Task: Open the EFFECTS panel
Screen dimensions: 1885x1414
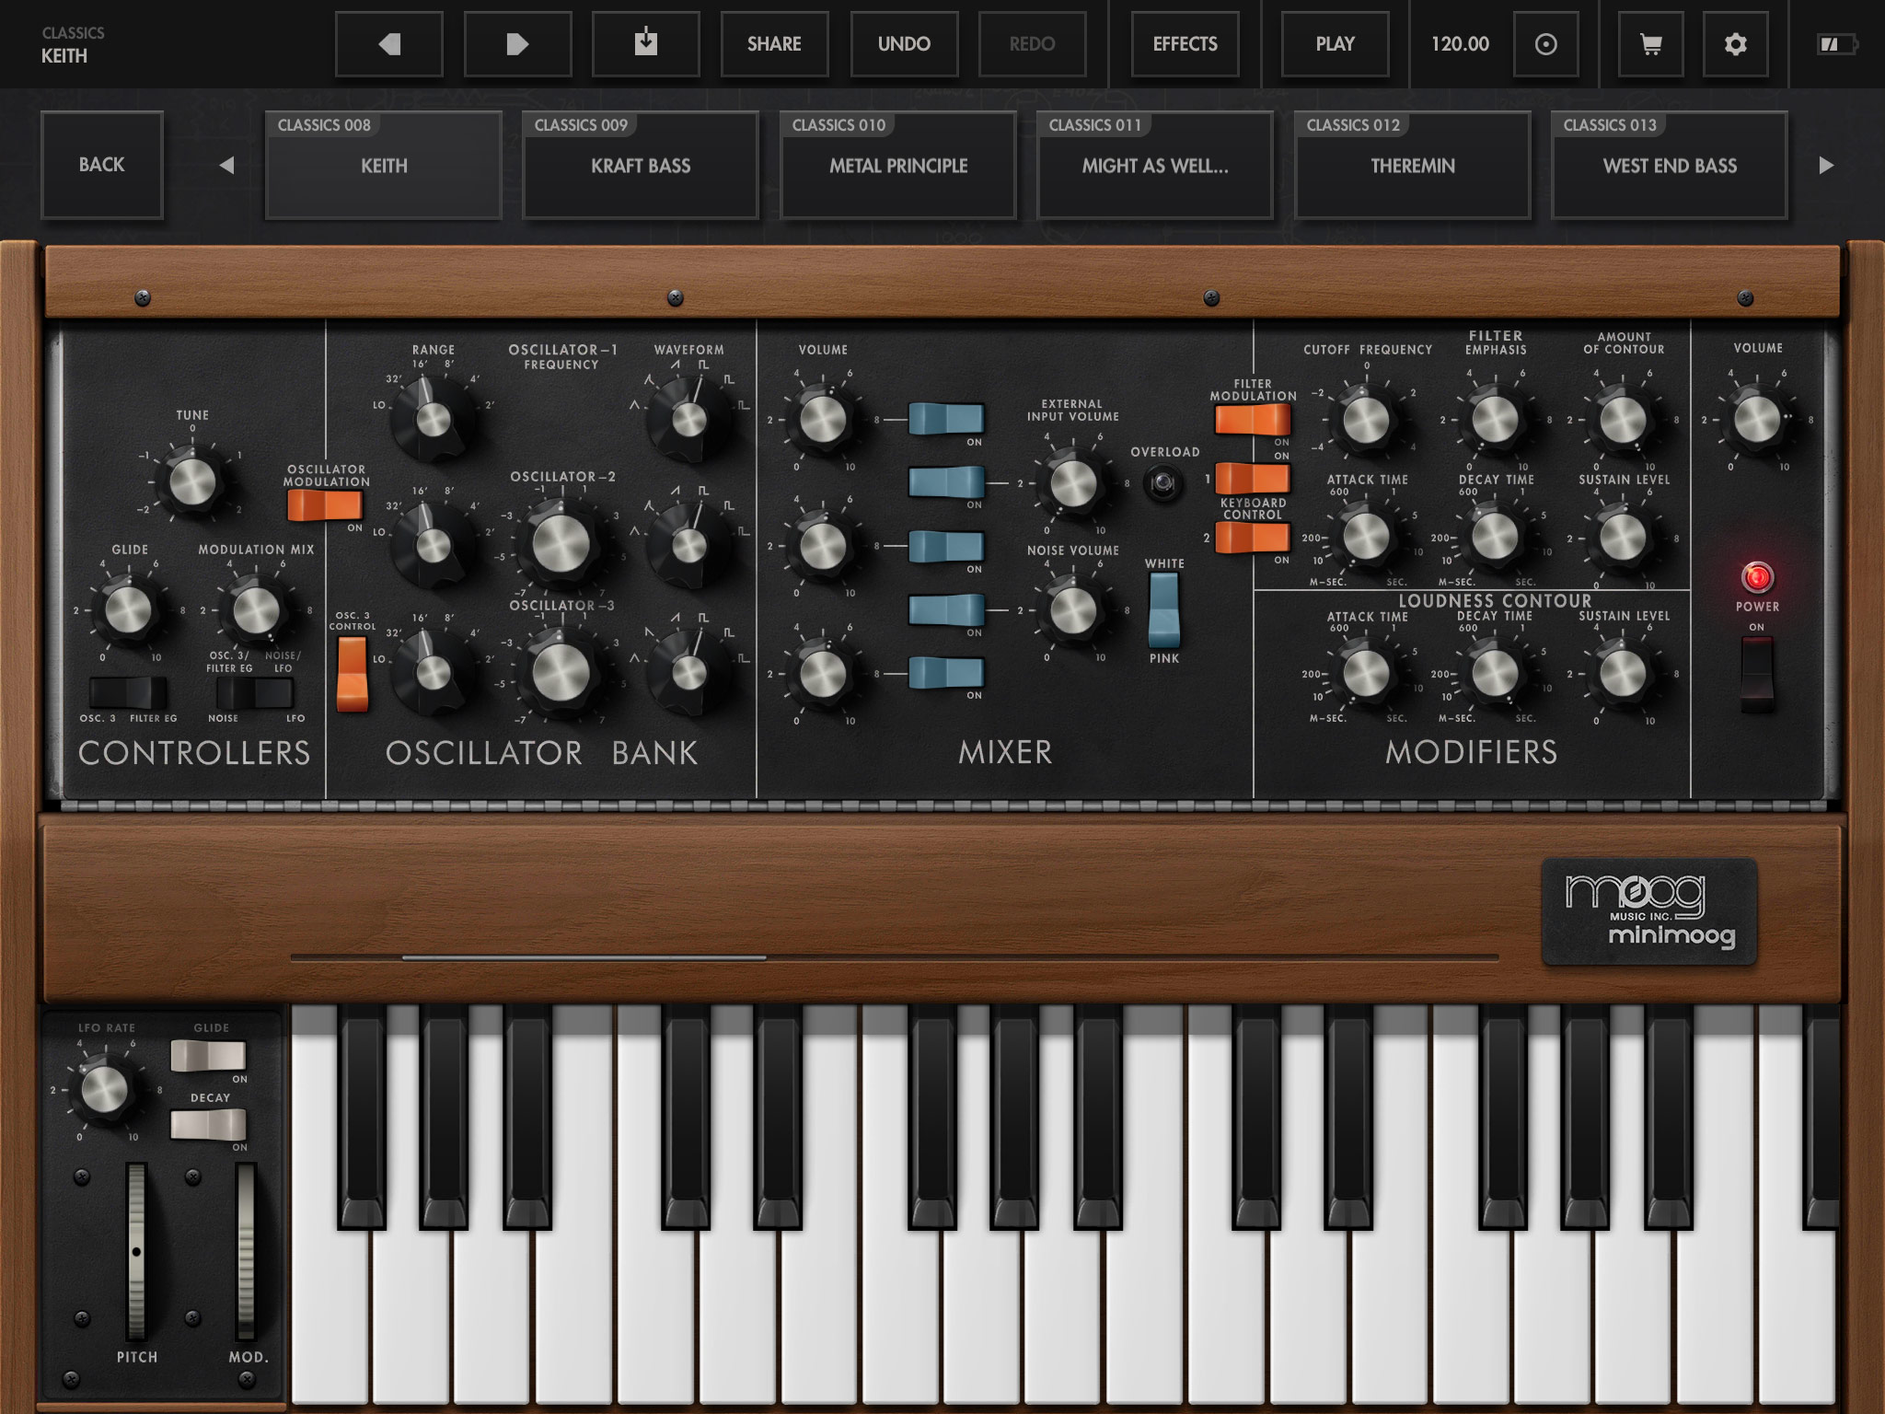Action: [x=1185, y=43]
